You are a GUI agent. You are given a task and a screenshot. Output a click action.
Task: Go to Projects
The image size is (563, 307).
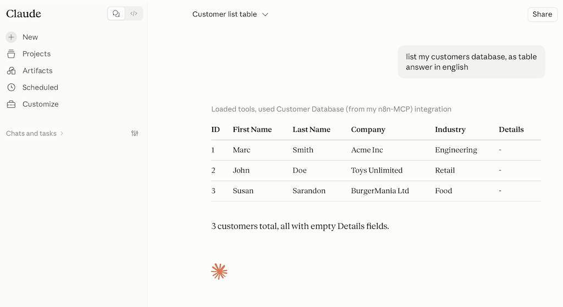click(x=37, y=54)
